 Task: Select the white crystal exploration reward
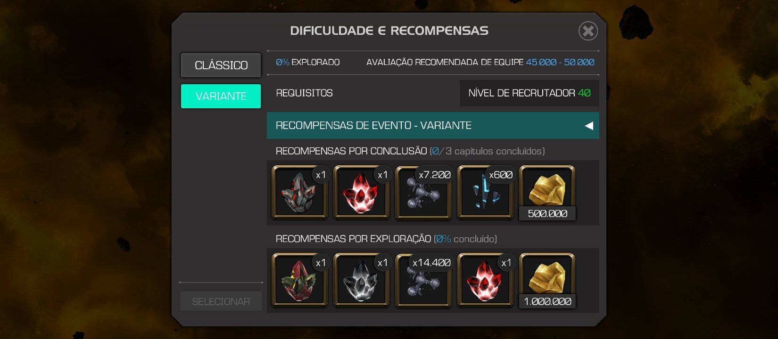[362, 281]
